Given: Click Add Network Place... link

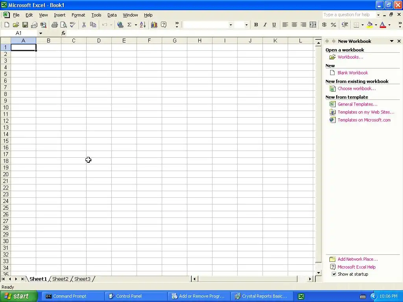Looking at the screenshot, I should click(x=357, y=259).
